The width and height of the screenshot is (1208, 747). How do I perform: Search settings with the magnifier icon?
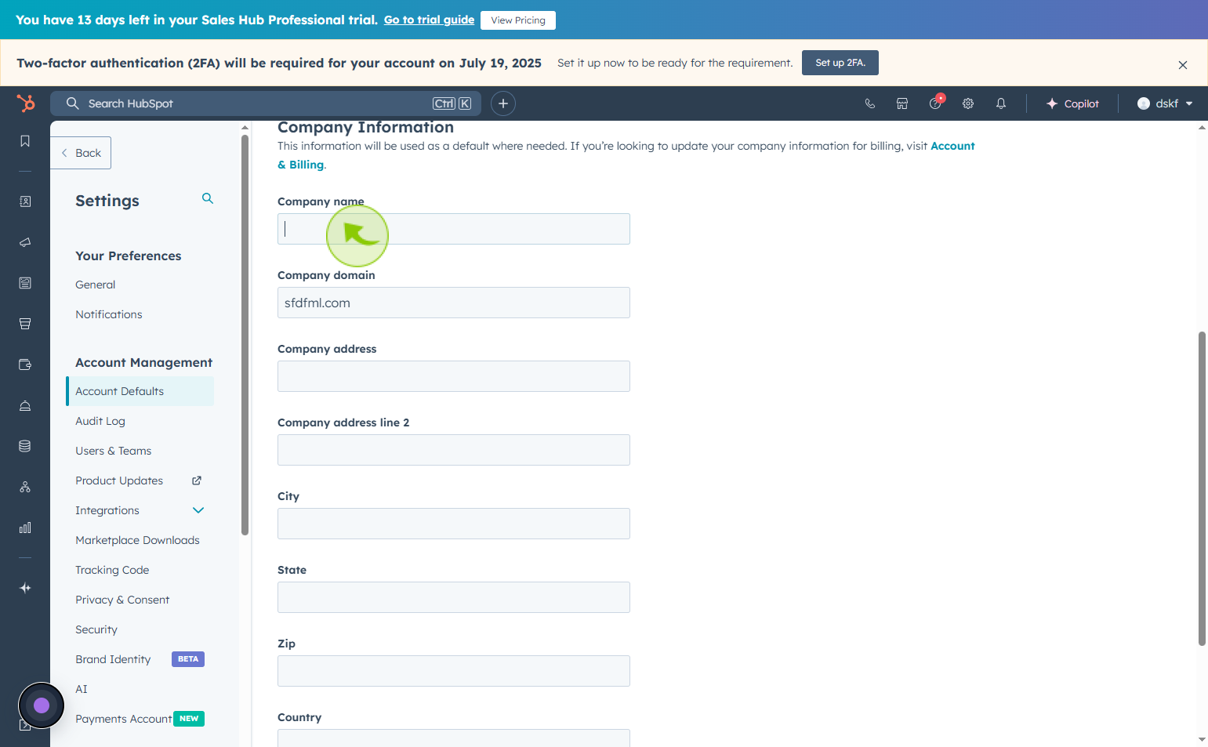point(208,198)
